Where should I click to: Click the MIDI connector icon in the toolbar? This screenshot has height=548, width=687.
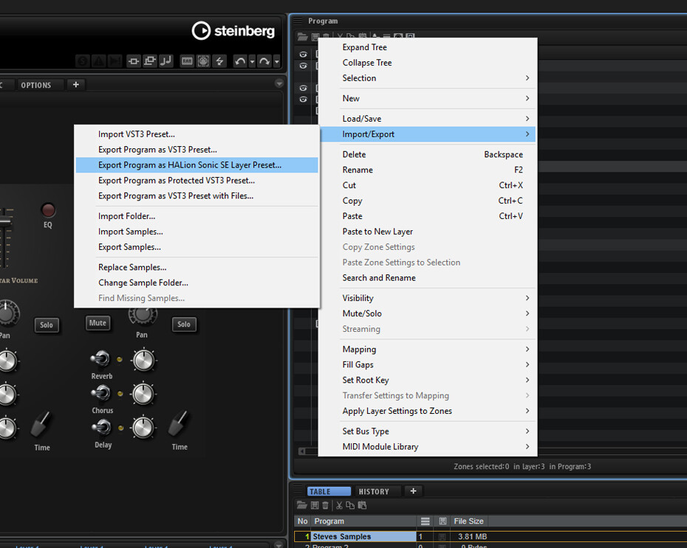click(x=203, y=61)
